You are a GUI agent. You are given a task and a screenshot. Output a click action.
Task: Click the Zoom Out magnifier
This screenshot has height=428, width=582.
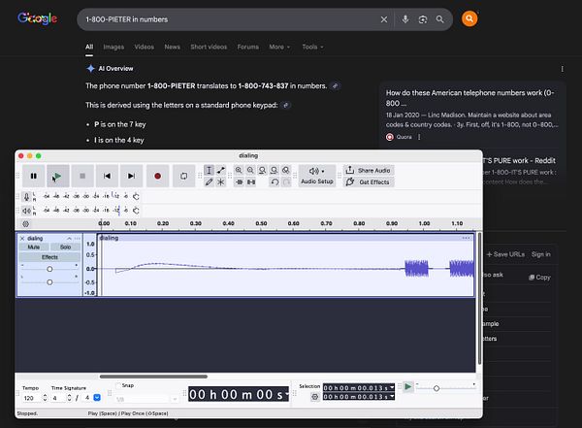click(250, 170)
